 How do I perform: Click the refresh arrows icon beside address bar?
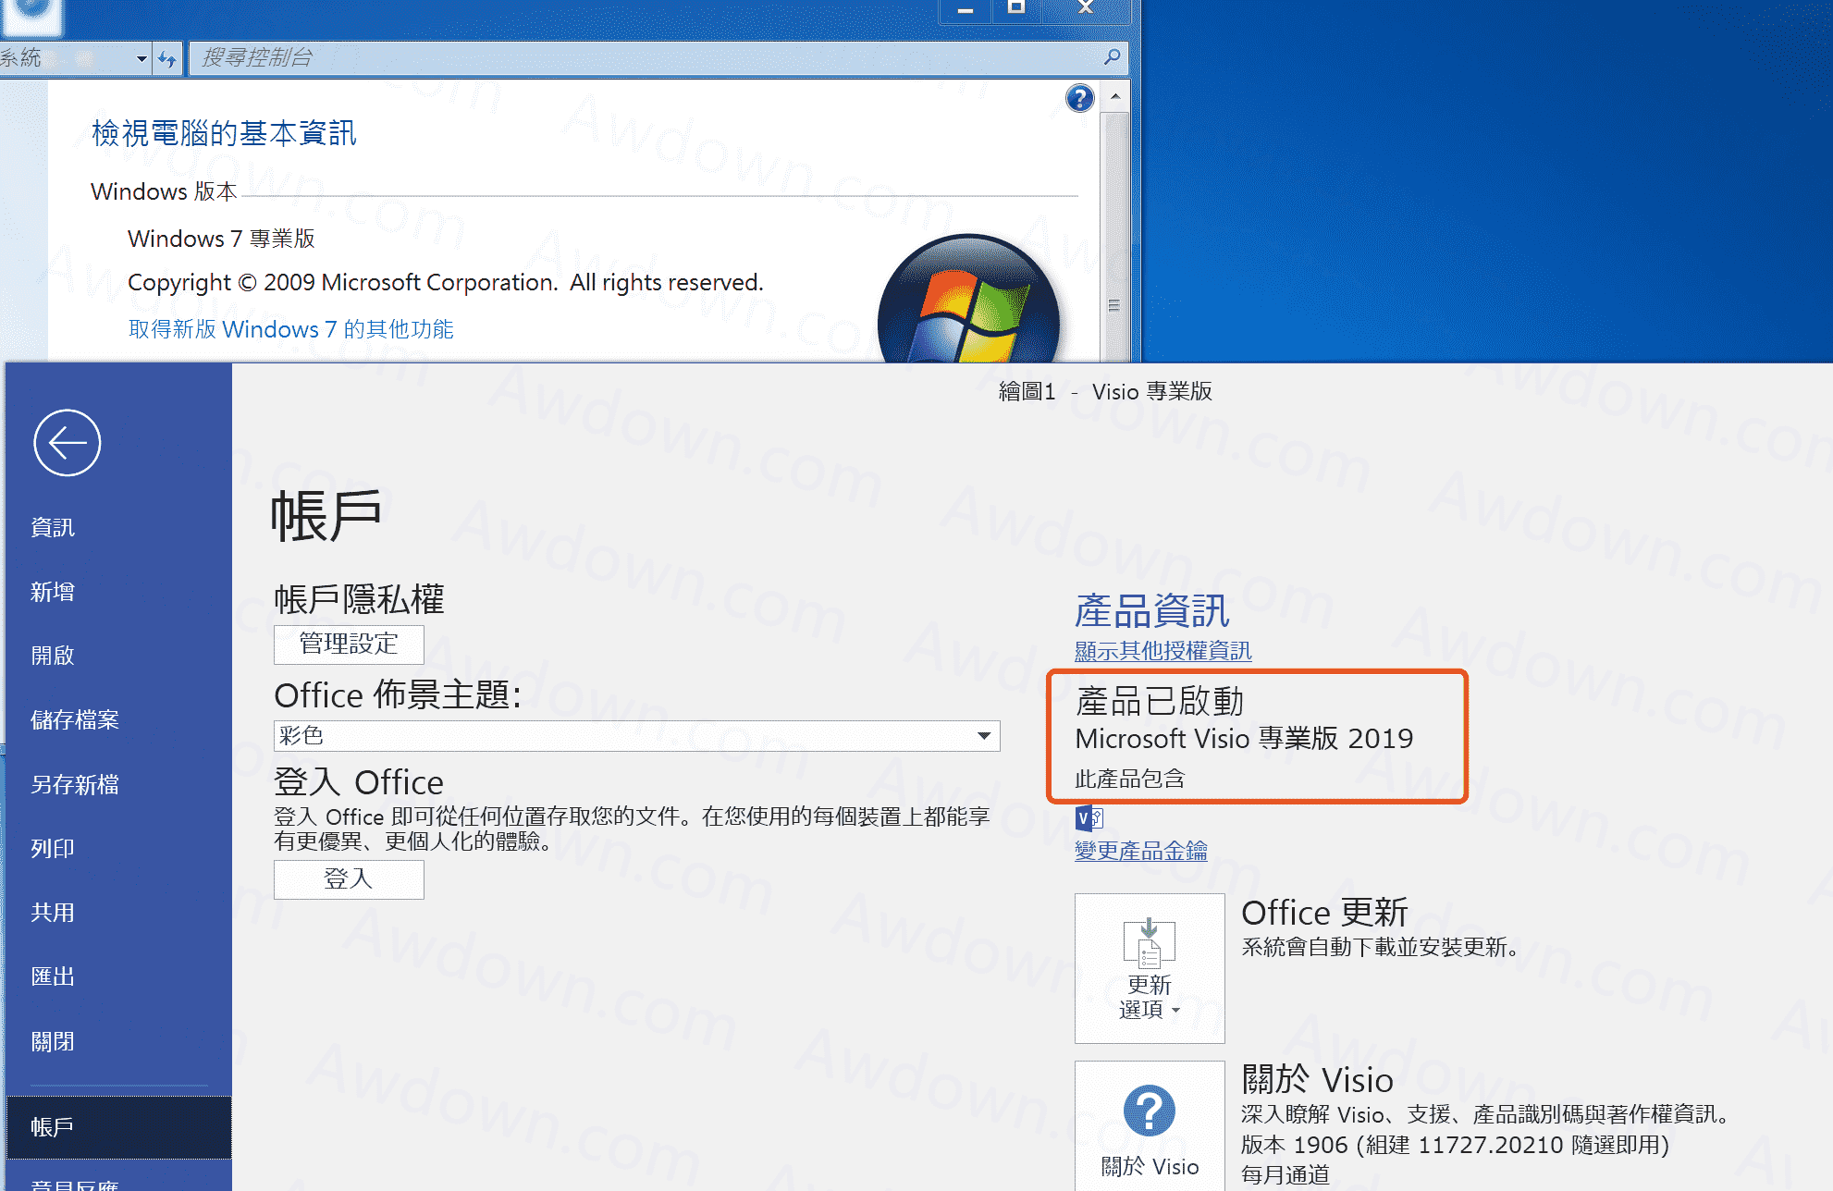166,58
